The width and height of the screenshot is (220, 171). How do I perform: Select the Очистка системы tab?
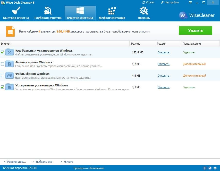click(x=80, y=13)
